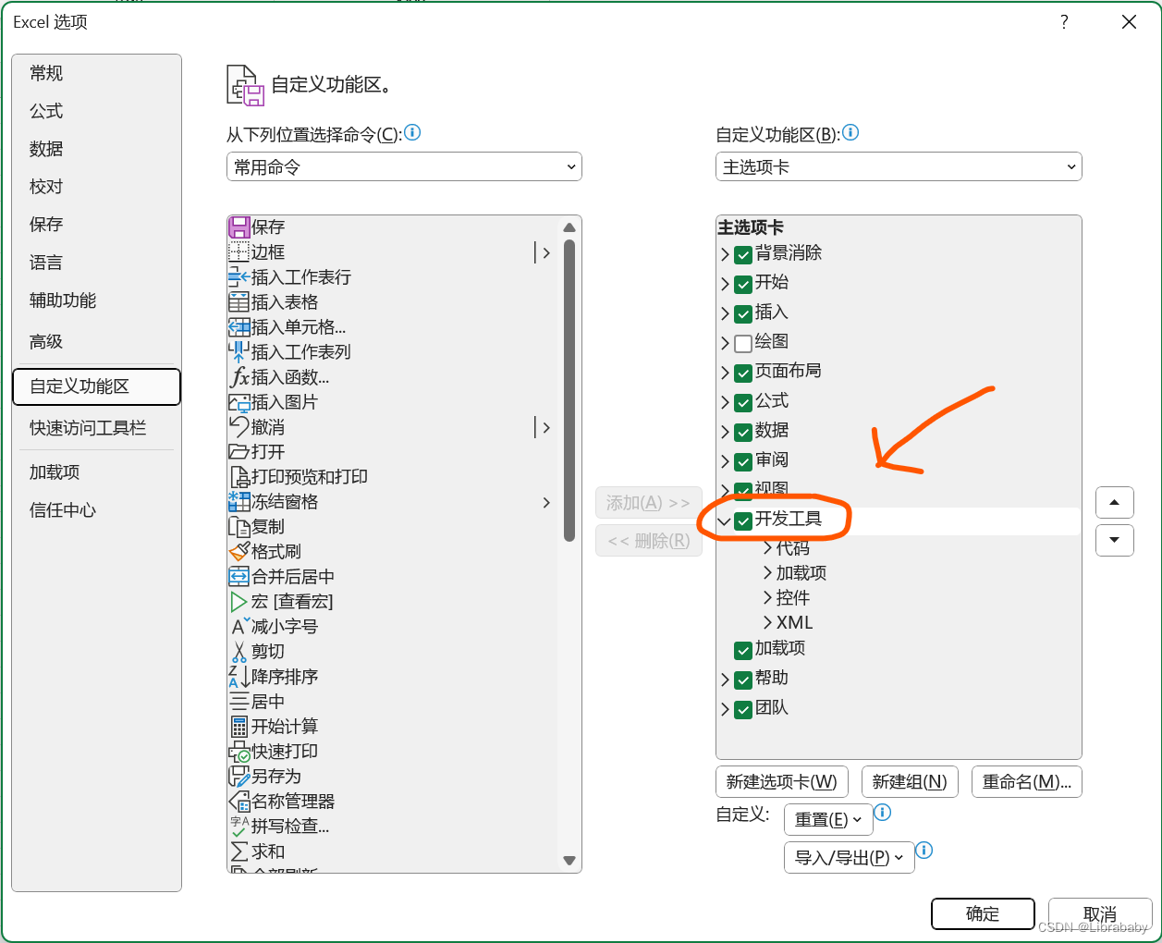Open the 校对 options category
The width and height of the screenshot is (1162, 943).
pos(96,187)
